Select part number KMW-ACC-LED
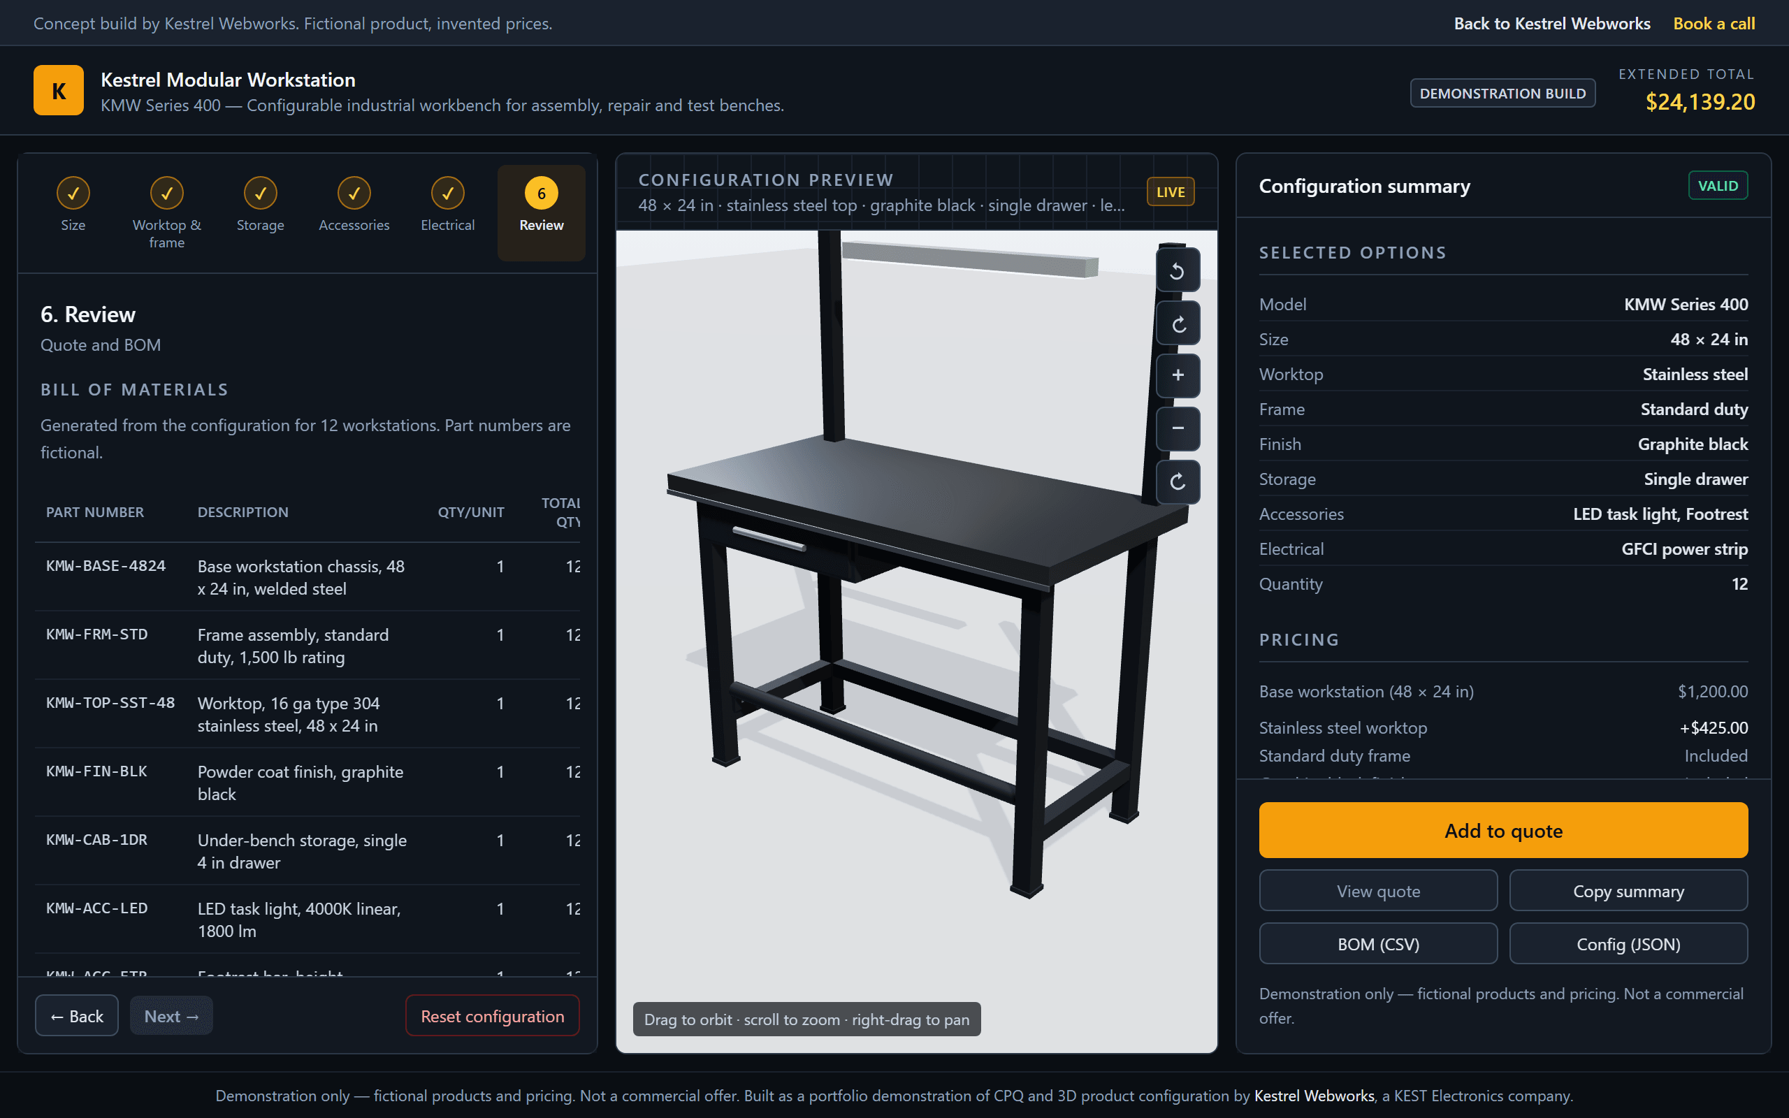1789x1118 pixels. [97, 908]
